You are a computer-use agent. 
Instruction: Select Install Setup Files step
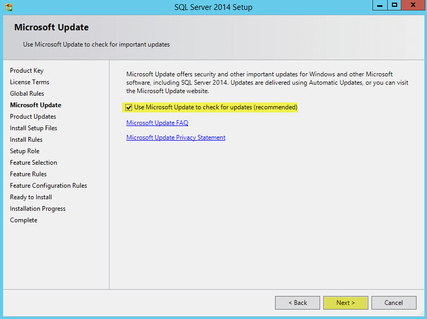[34, 128]
